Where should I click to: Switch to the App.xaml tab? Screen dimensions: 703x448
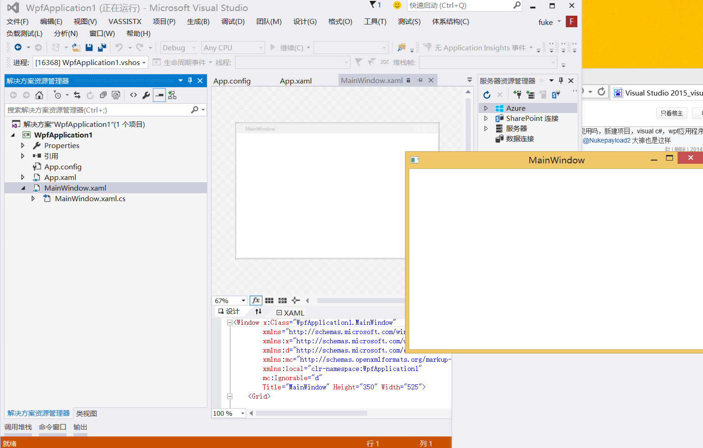coord(296,81)
